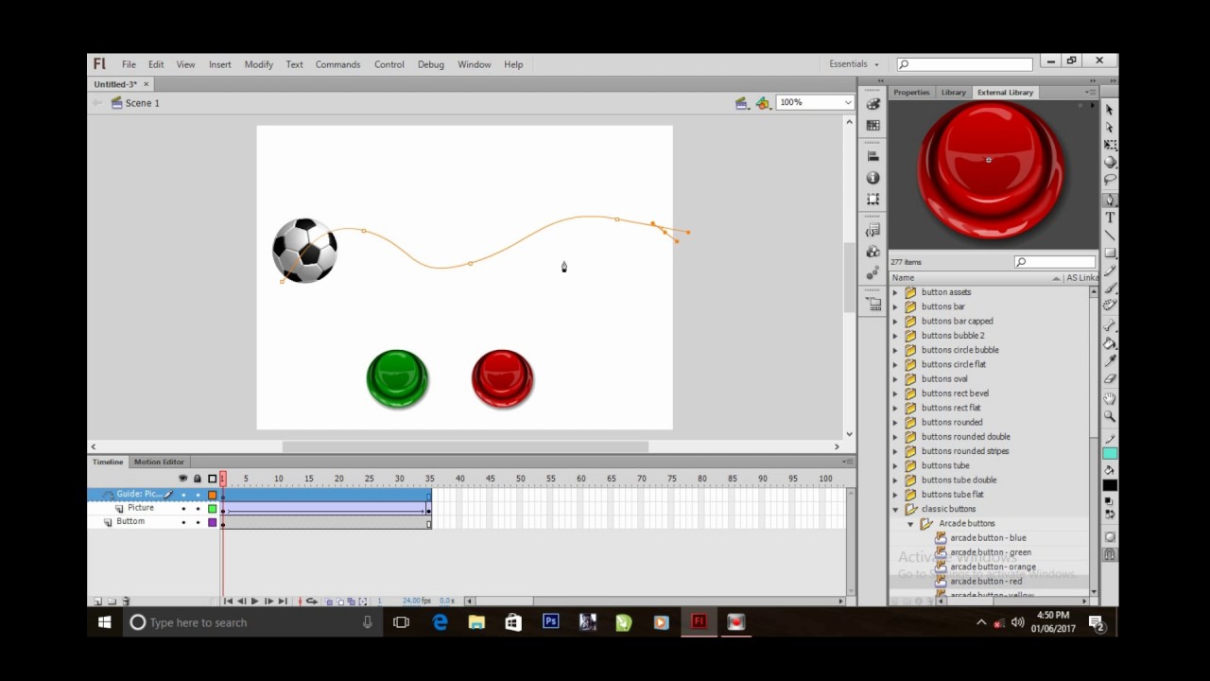The width and height of the screenshot is (1210, 681).
Task: Select the Hand tool
Action: tap(1110, 398)
